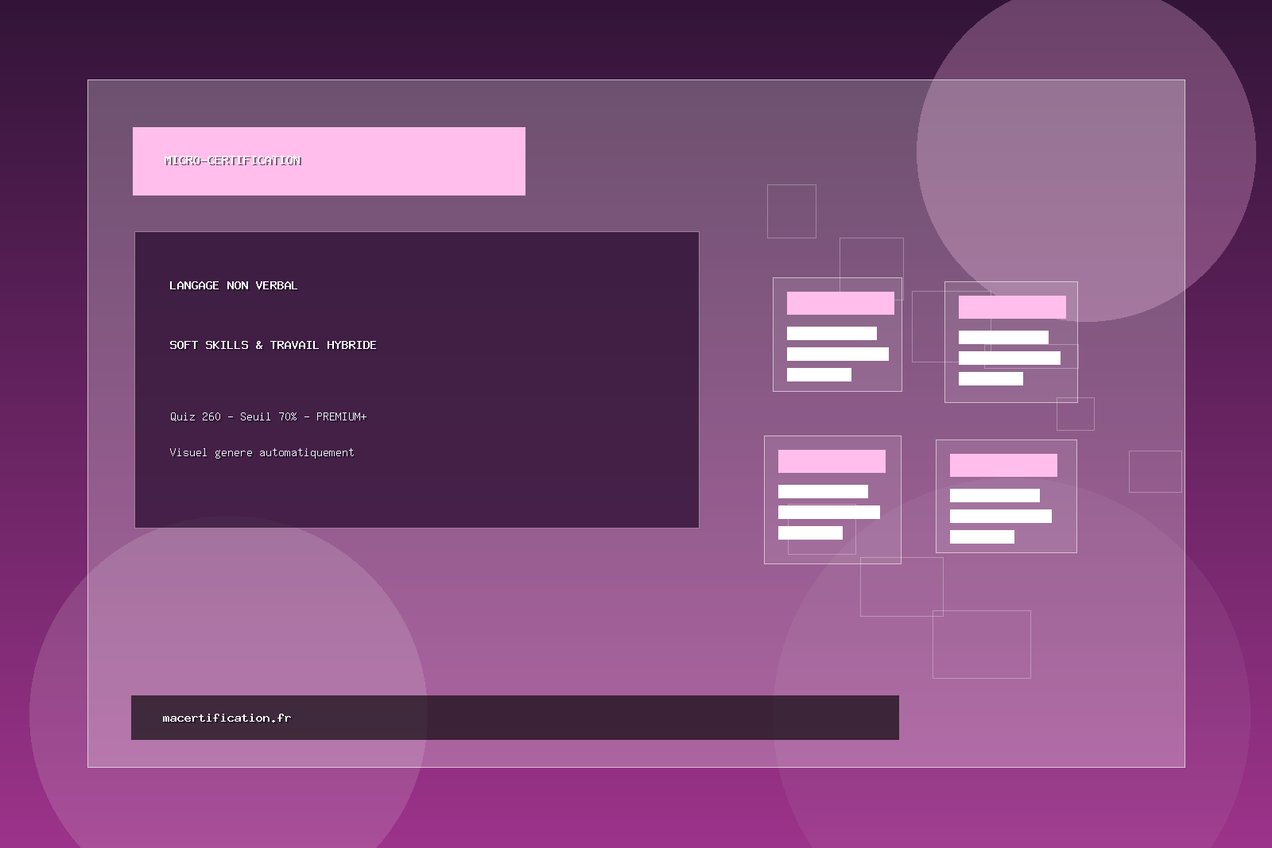The height and width of the screenshot is (848, 1272).
Task: Open the macertification.fr link
Action: [x=227, y=718]
